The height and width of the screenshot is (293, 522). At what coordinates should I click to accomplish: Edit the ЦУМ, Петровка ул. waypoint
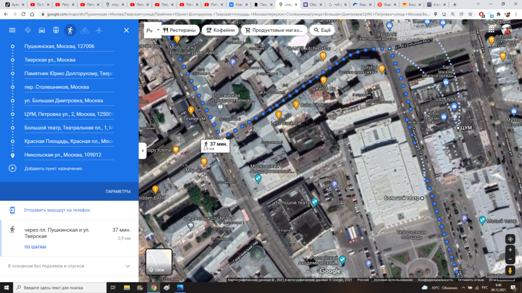(69, 114)
